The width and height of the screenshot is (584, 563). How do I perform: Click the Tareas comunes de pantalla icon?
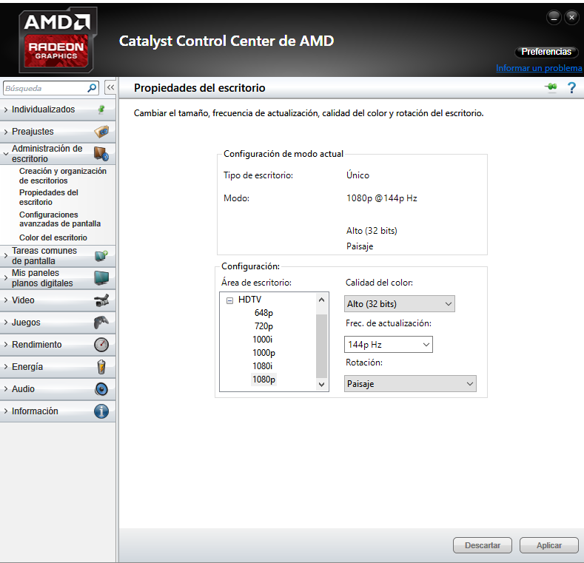(x=101, y=256)
